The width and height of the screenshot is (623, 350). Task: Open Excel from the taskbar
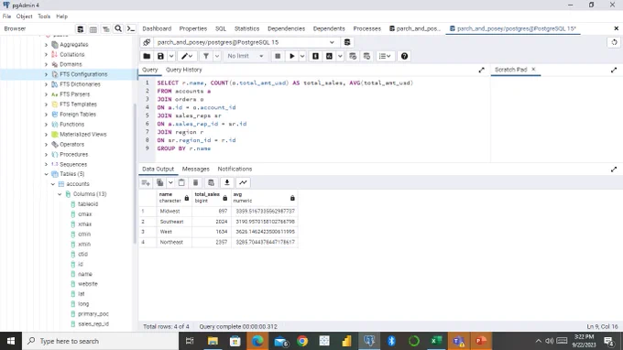[436, 341]
